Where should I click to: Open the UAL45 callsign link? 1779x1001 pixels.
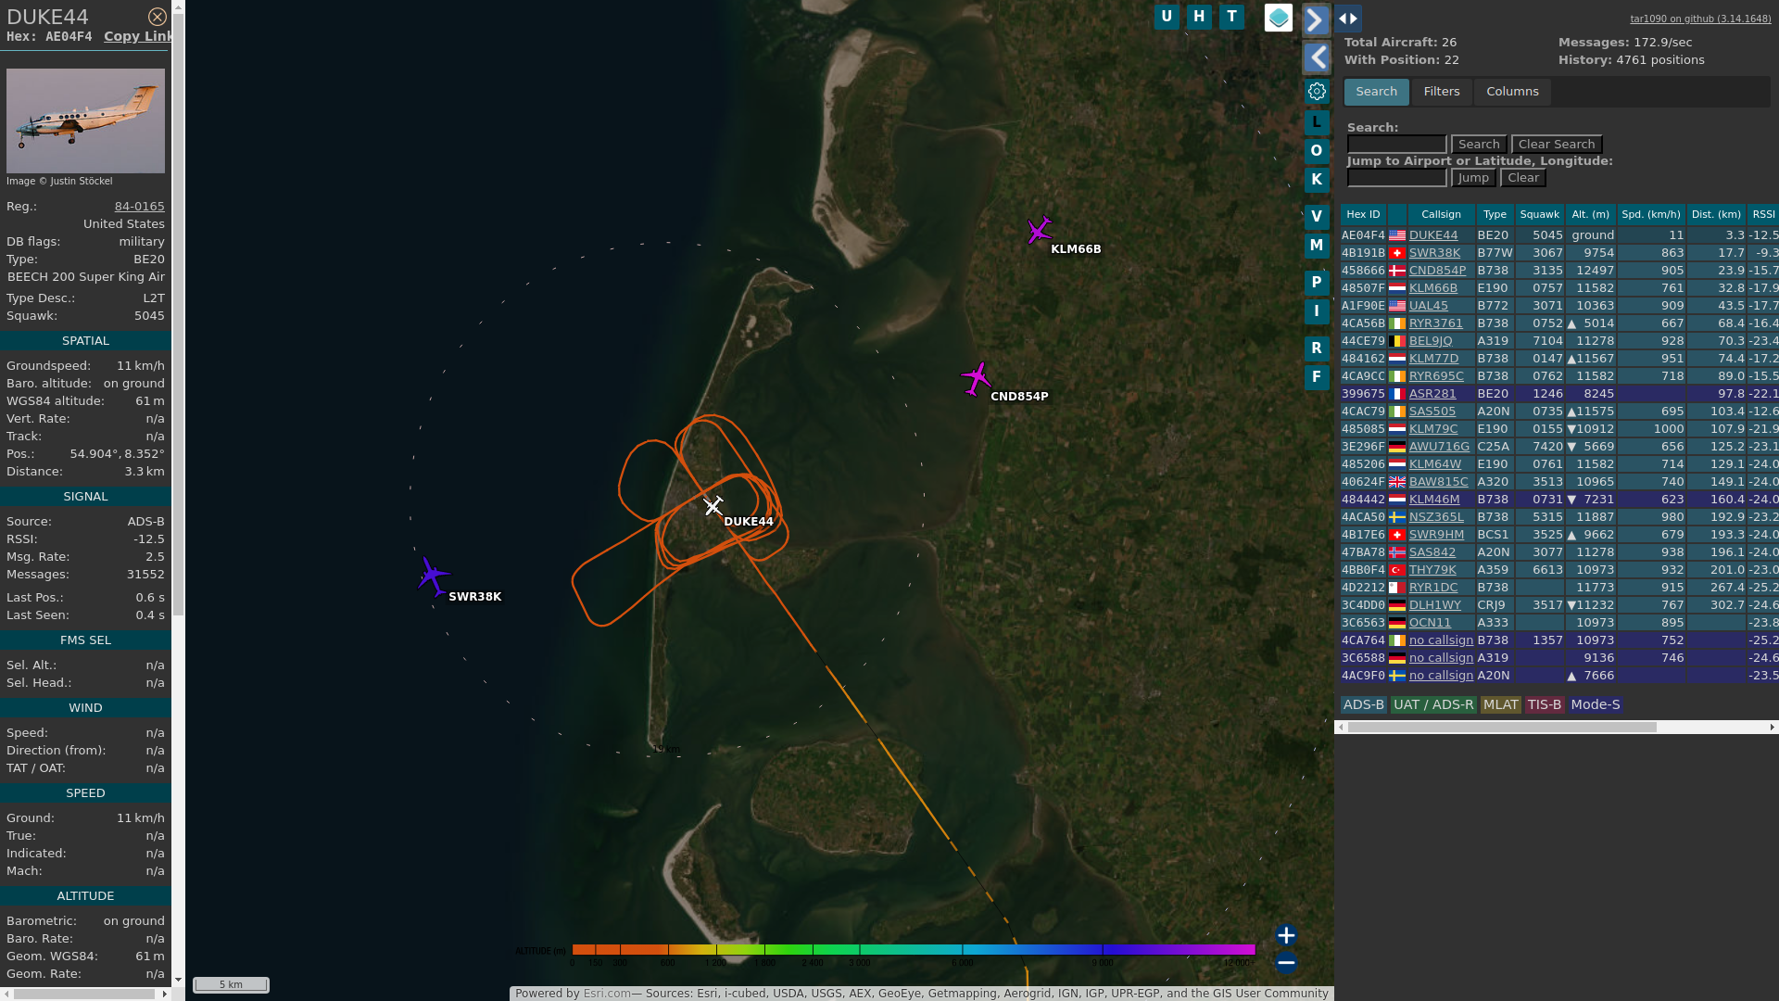(x=1428, y=306)
